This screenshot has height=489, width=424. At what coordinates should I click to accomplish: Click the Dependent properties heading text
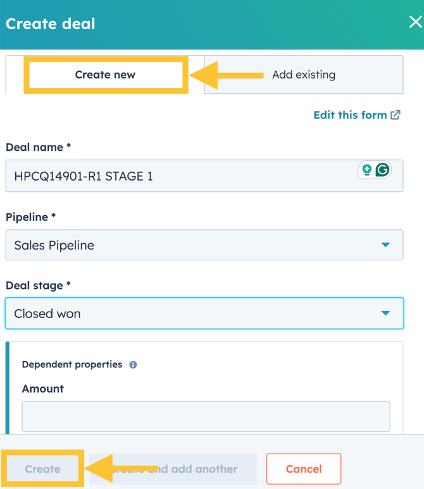(x=72, y=365)
